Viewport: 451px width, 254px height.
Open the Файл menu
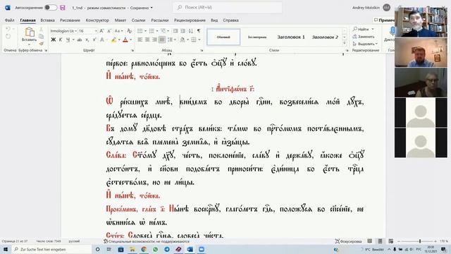9,20
